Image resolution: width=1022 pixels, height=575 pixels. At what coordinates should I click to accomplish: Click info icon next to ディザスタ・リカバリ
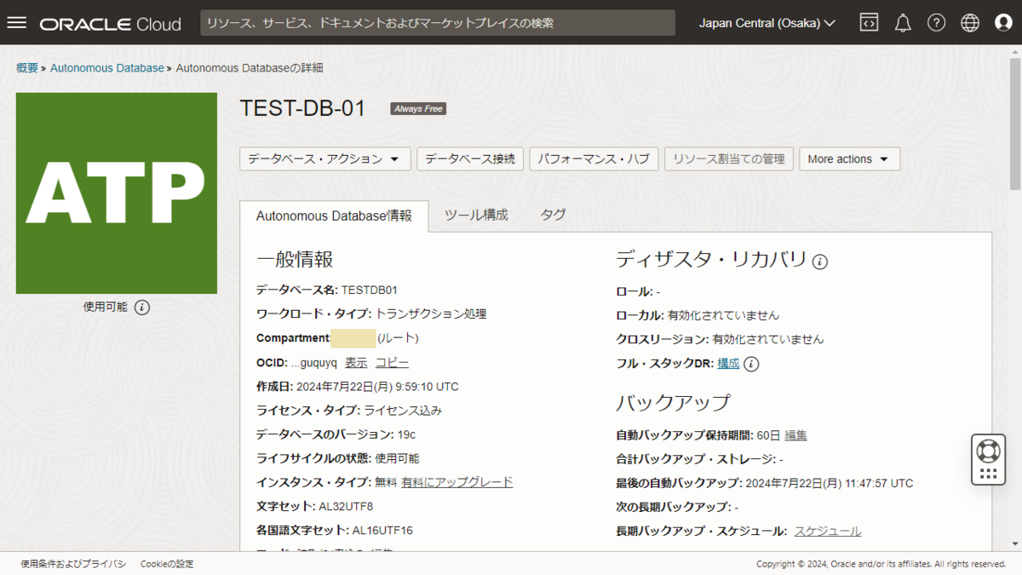click(x=820, y=262)
